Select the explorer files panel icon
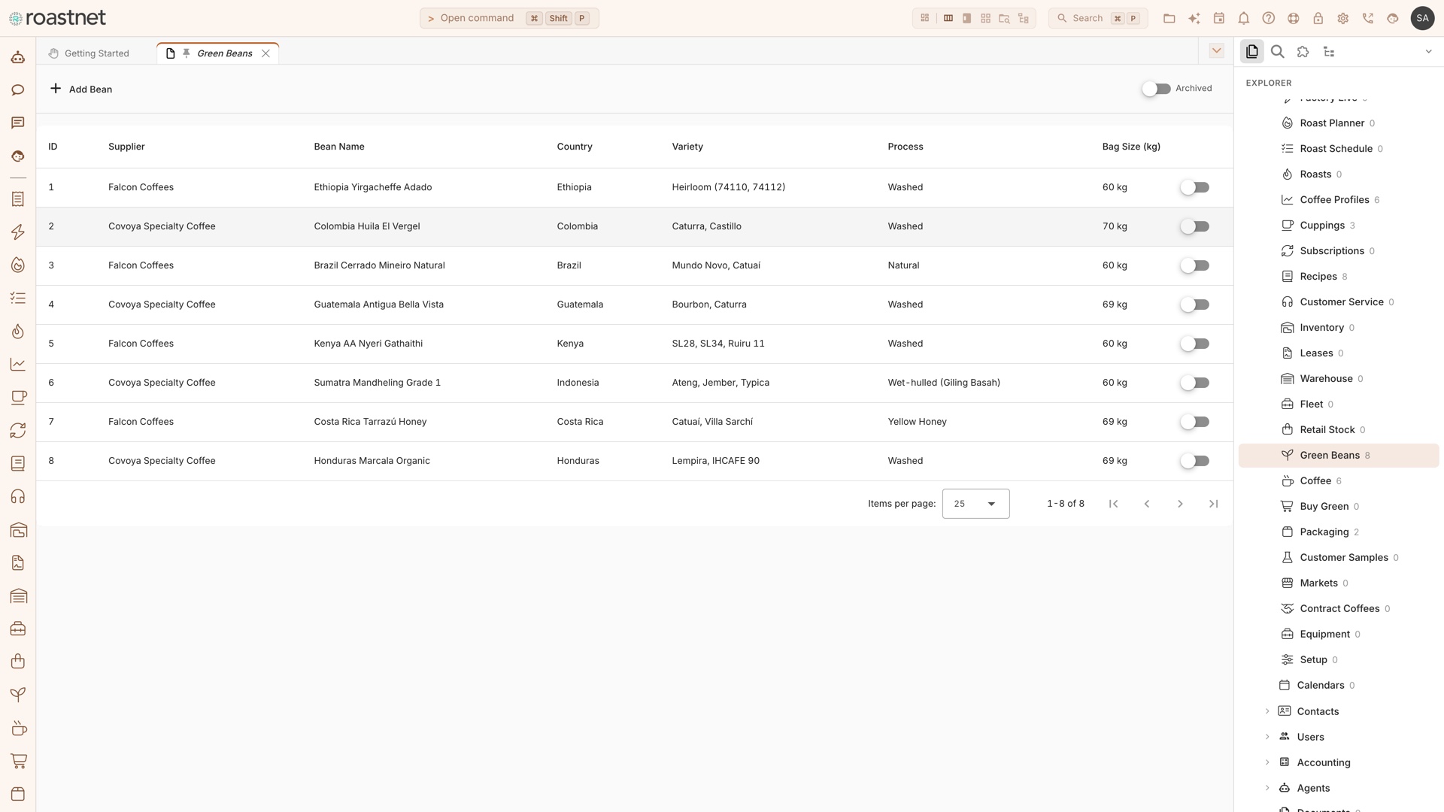The height and width of the screenshot is (812, 1444). [1251, 51]
